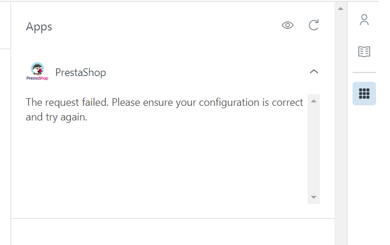Select the highlighted apps grid icon
390x245 pixels.
(364, 94)
